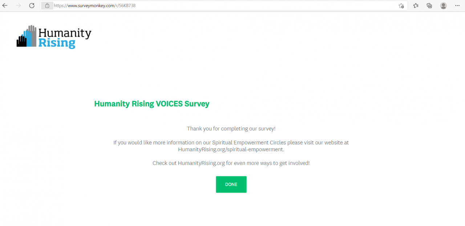Click the word 'Rising' in the logo

57,44
